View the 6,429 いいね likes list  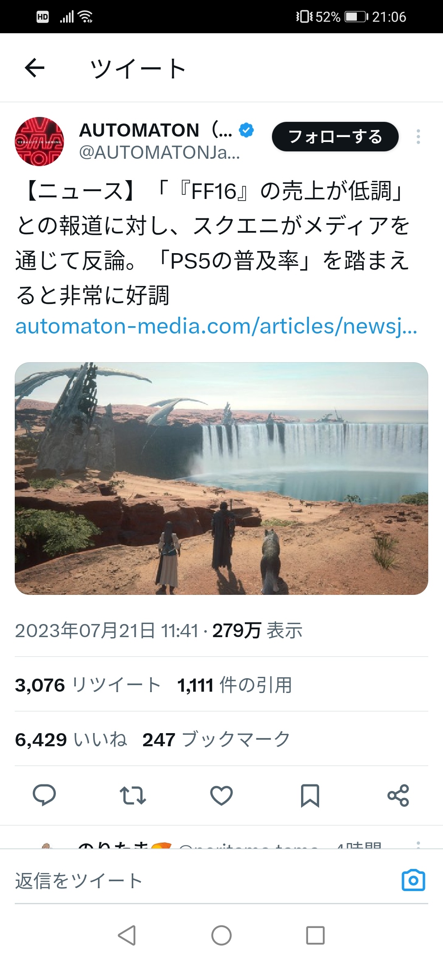point(71,739)
